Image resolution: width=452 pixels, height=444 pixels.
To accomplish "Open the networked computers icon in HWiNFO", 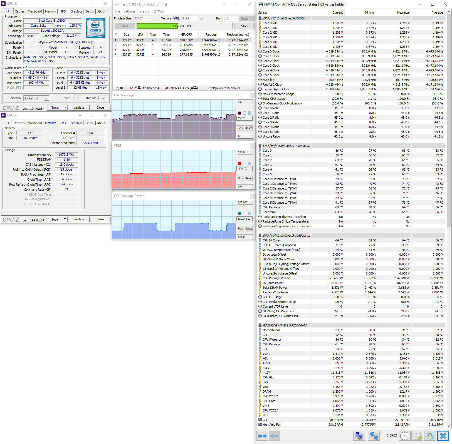I will coord(374,436).
